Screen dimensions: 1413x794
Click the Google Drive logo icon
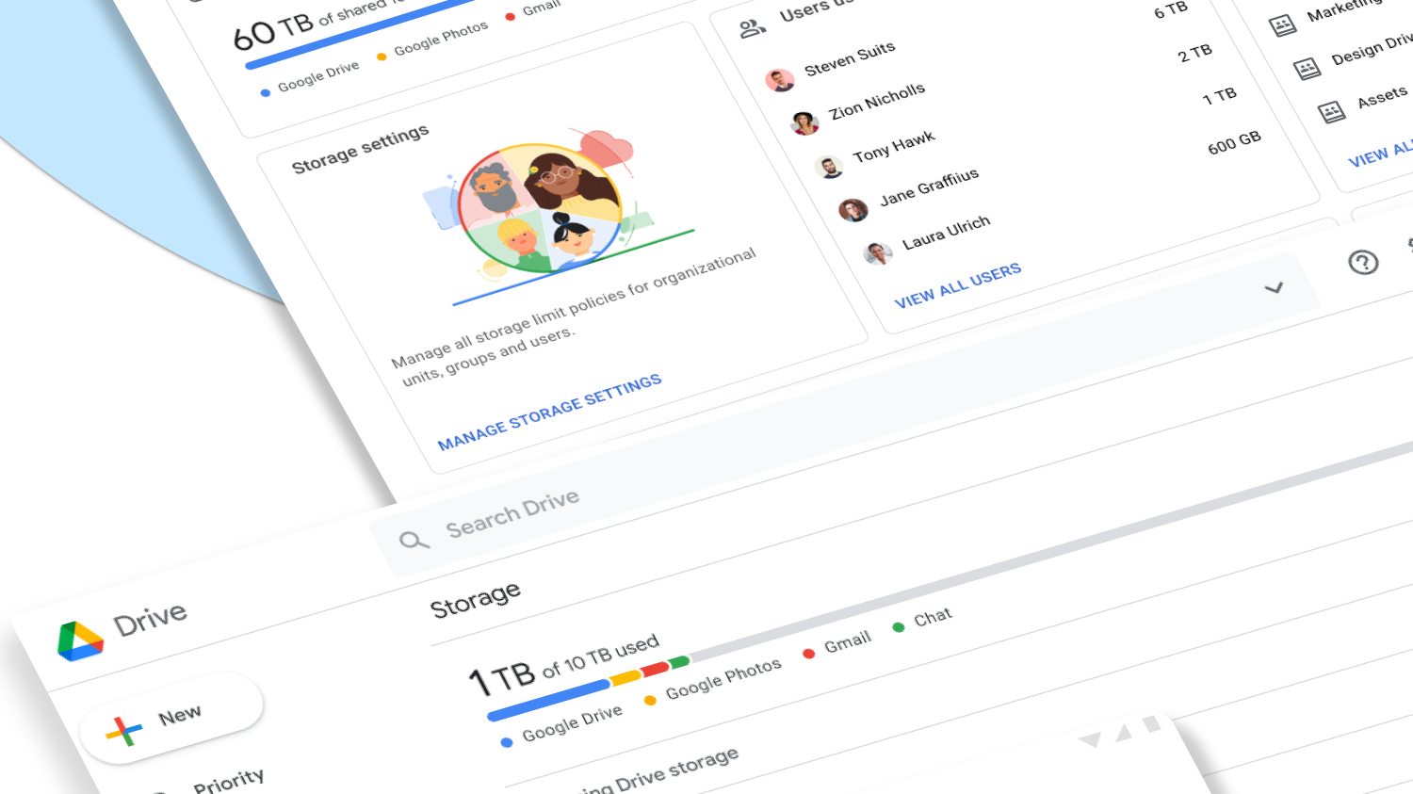80,640
